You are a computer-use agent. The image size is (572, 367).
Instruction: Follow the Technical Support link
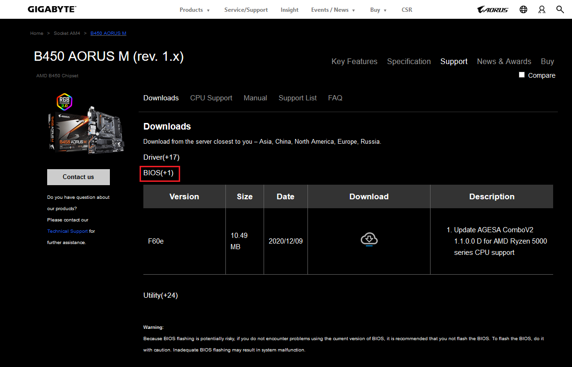[x=67, y=231]
